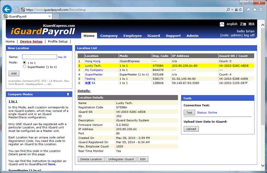Image resolution: width=267 pixels, height=173 pixels.
Task: Click the Edit location button
Action: (143, 159)
